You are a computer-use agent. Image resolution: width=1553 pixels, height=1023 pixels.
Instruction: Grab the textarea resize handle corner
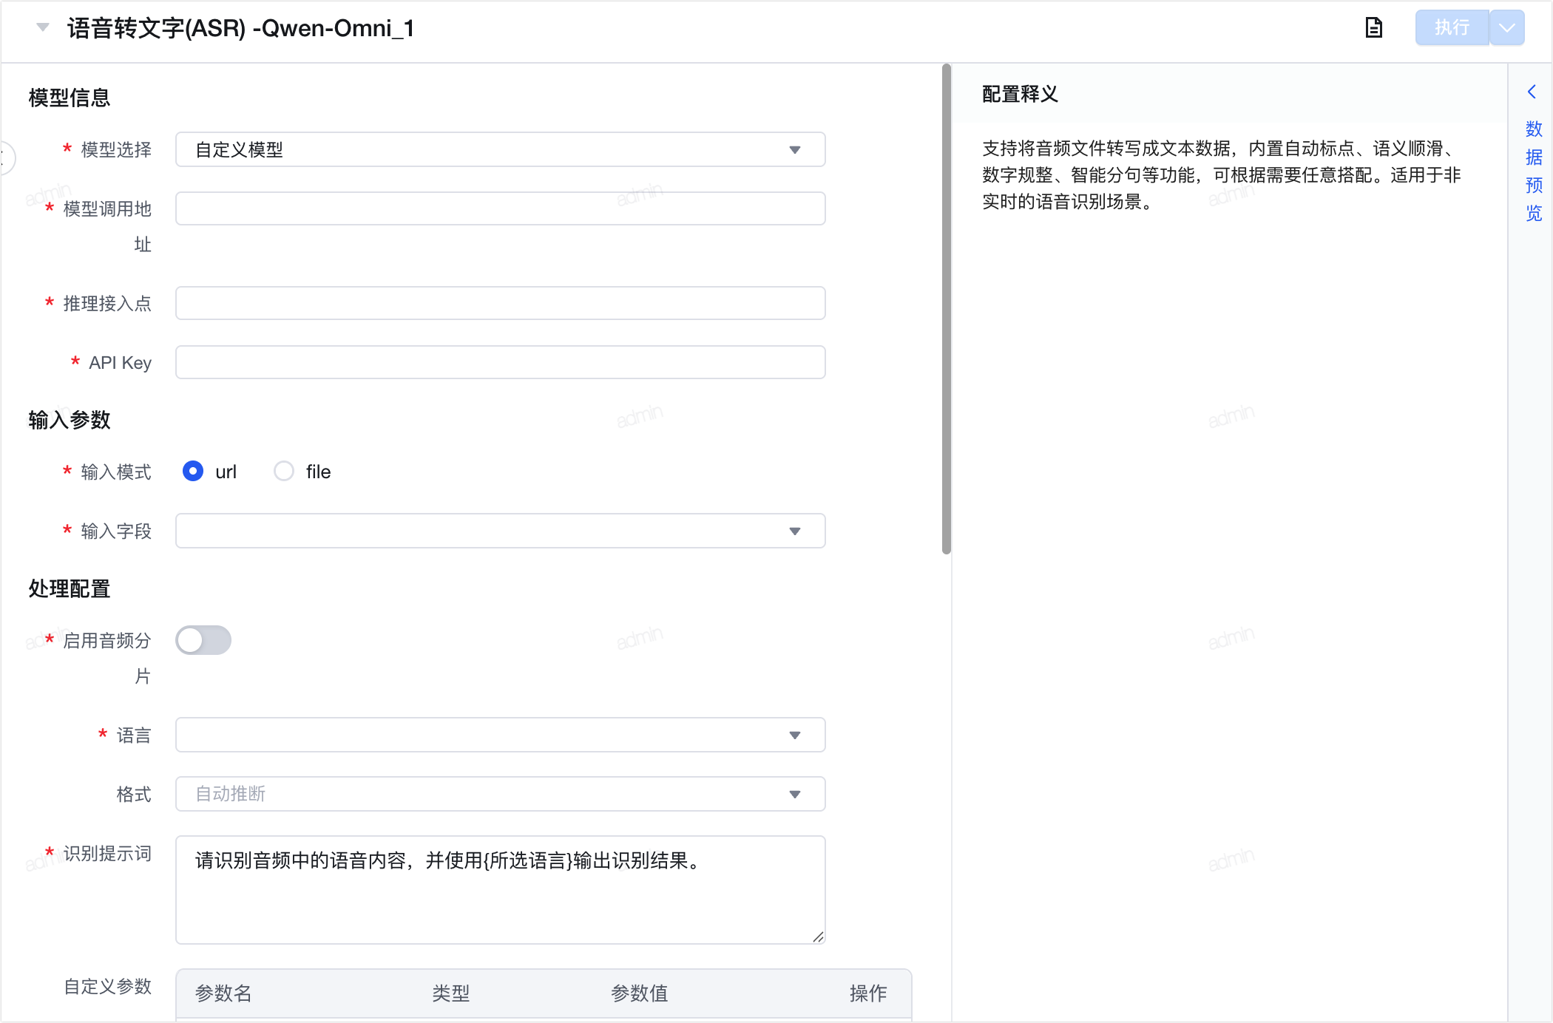(818, 937)
